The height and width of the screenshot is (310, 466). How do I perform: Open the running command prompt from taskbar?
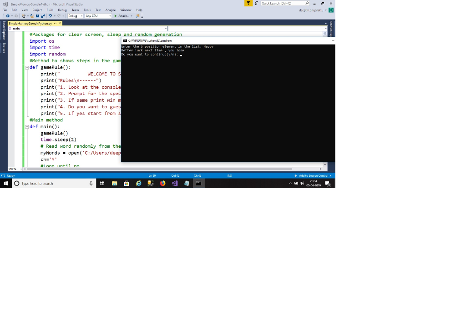tap(198, 183)
